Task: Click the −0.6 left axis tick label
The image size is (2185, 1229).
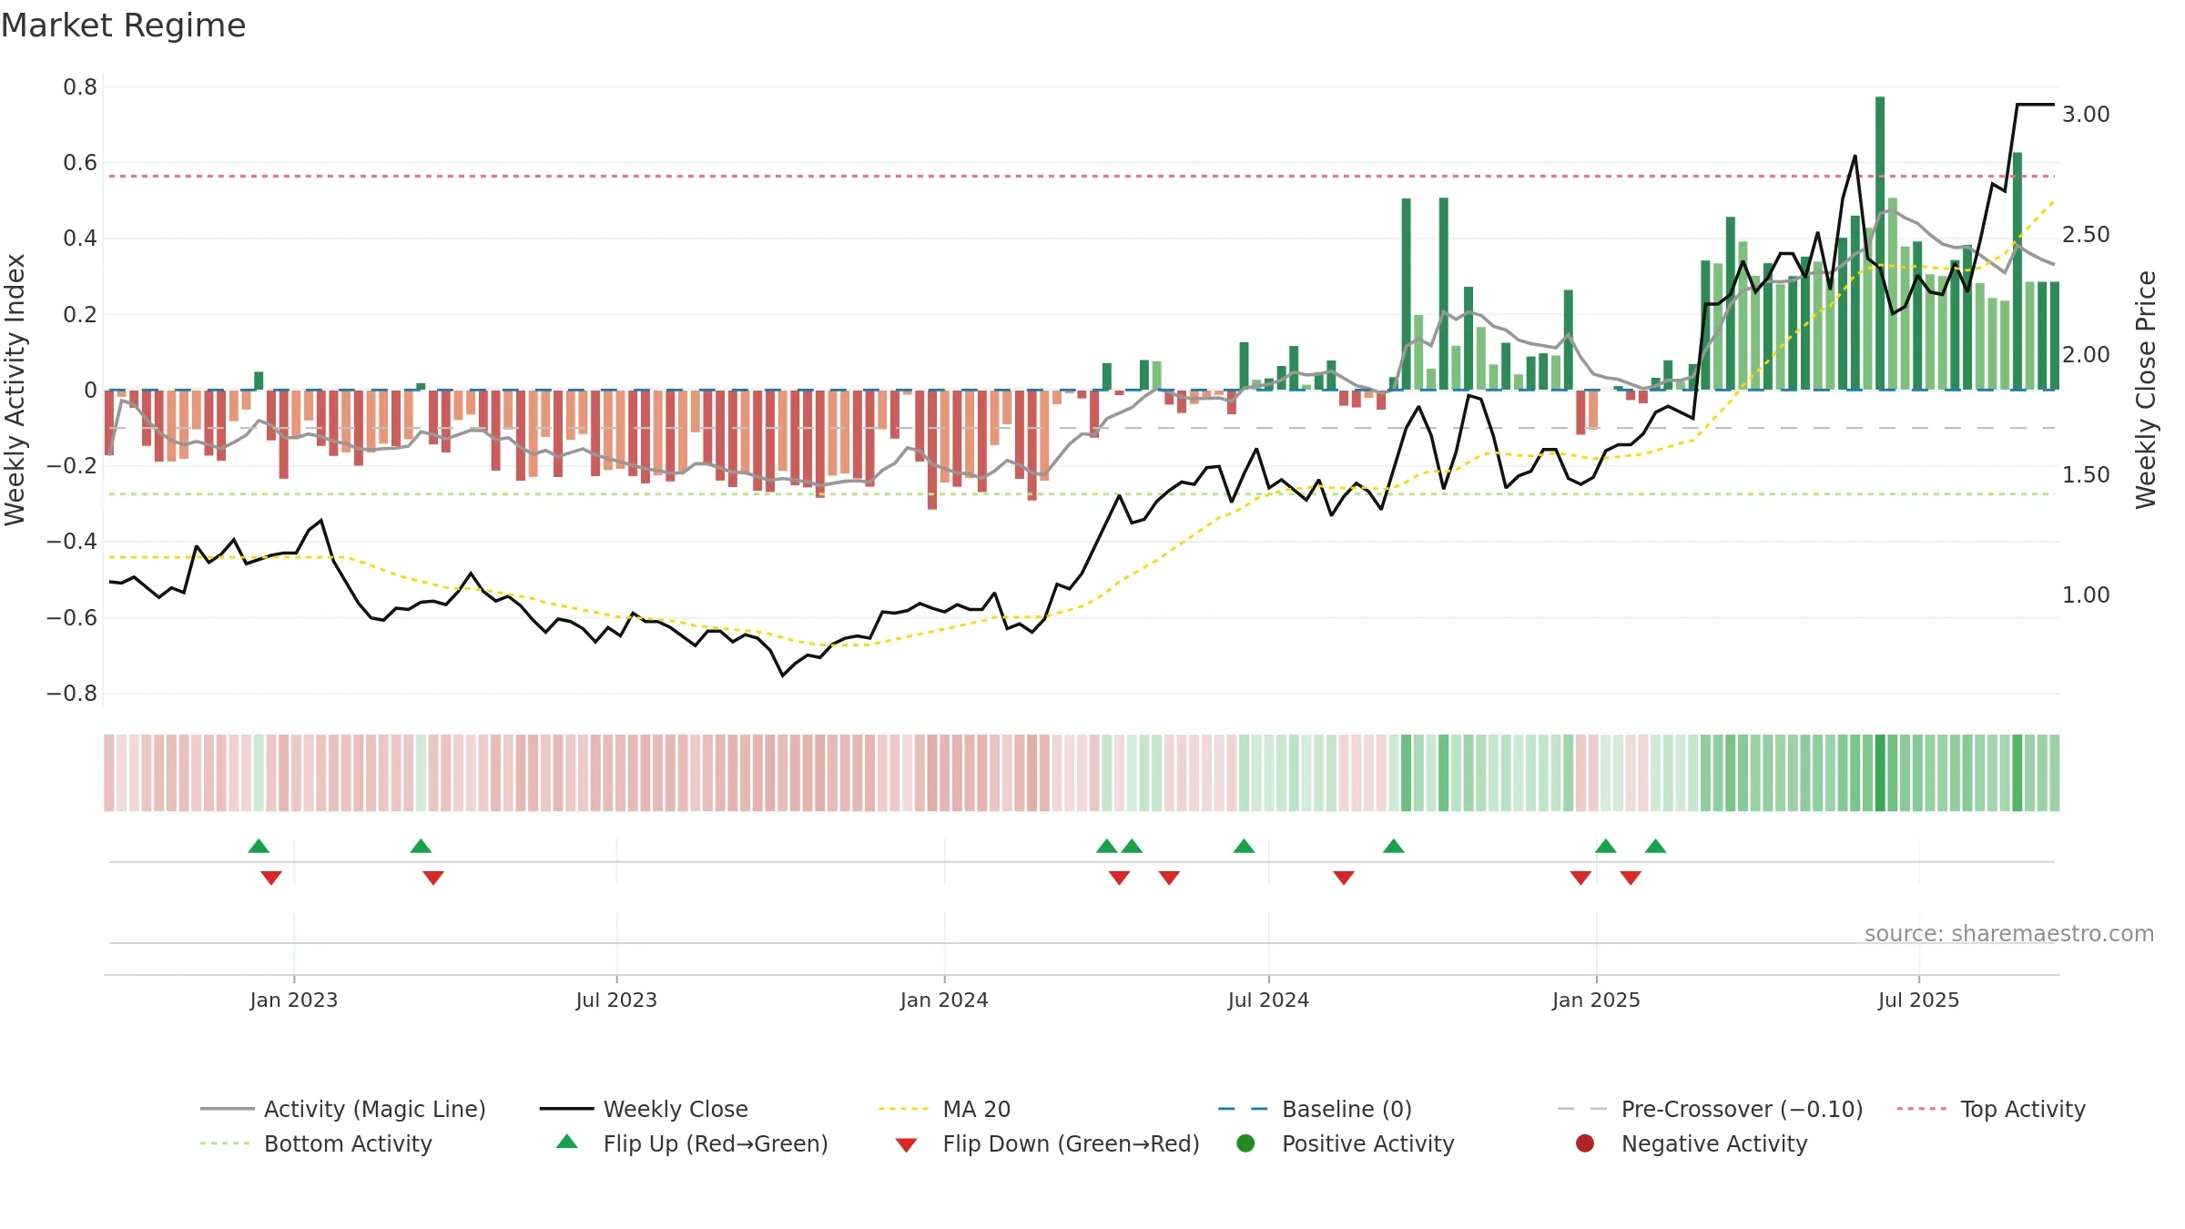Action: click(x=71, y=618)
